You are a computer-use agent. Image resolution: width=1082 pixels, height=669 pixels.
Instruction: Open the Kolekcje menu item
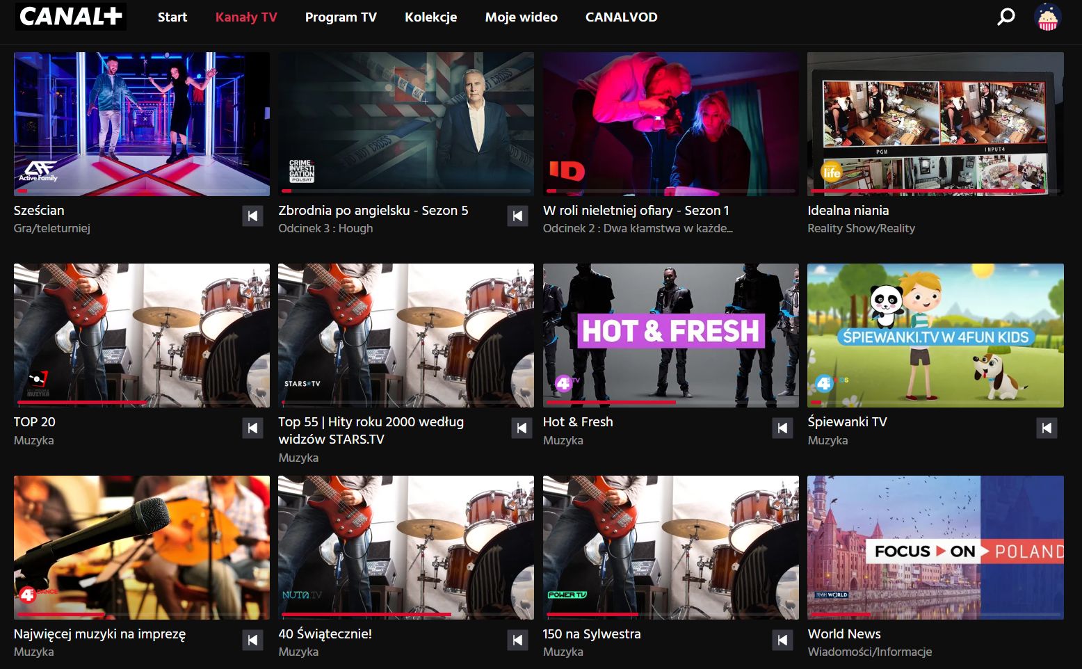tap(430, 17)
